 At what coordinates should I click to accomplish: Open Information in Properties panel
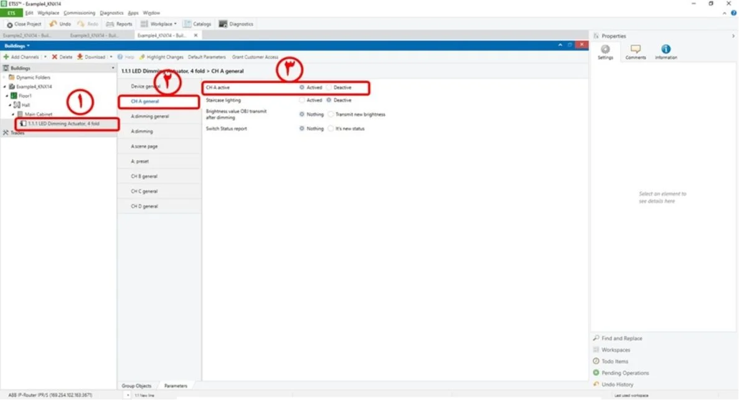tap(666, 52)
